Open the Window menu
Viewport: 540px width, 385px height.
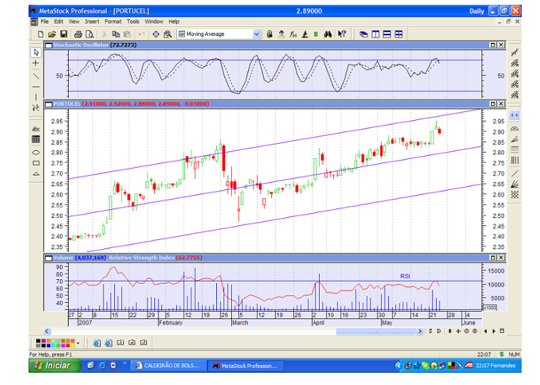pyautogui.click(x=154, y=22)
